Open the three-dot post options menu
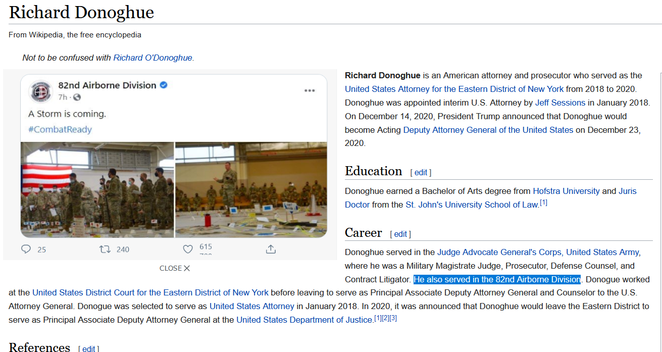The image size is (662, 352). pos(310,91)
